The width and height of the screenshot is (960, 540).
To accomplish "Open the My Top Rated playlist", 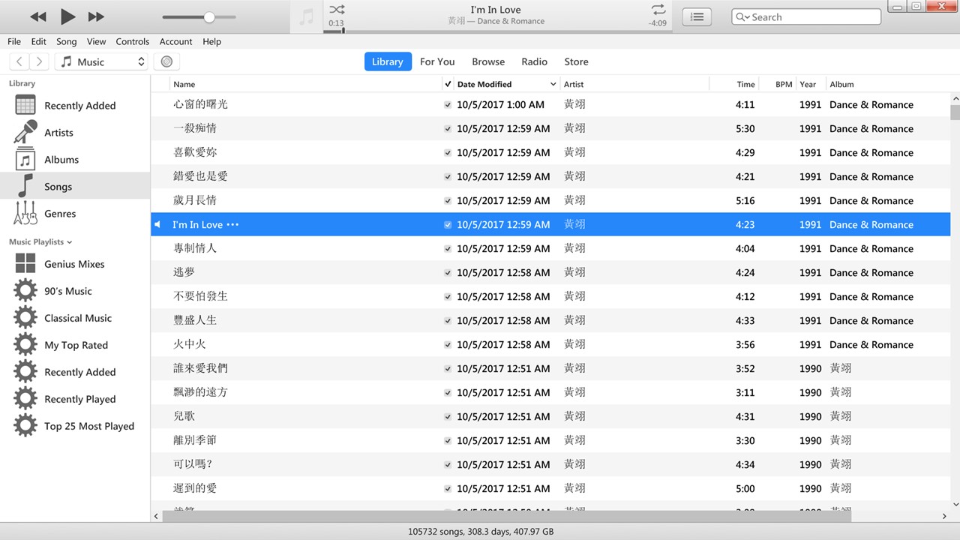I will (75, 345).
